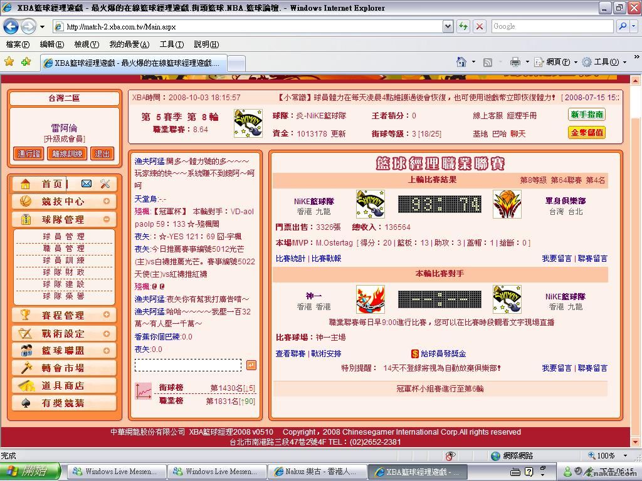The width and height of the screenshot is (642, 481).
Task: Open the 轉會市場 sidebar item
Action: 65,368
